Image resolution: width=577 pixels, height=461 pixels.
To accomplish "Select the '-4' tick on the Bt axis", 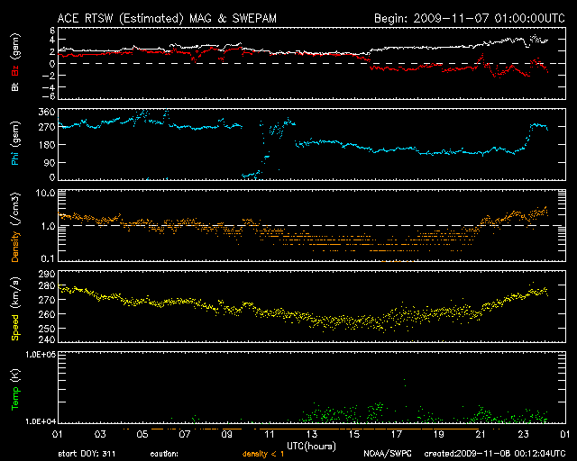I will [x=49, y=87].
